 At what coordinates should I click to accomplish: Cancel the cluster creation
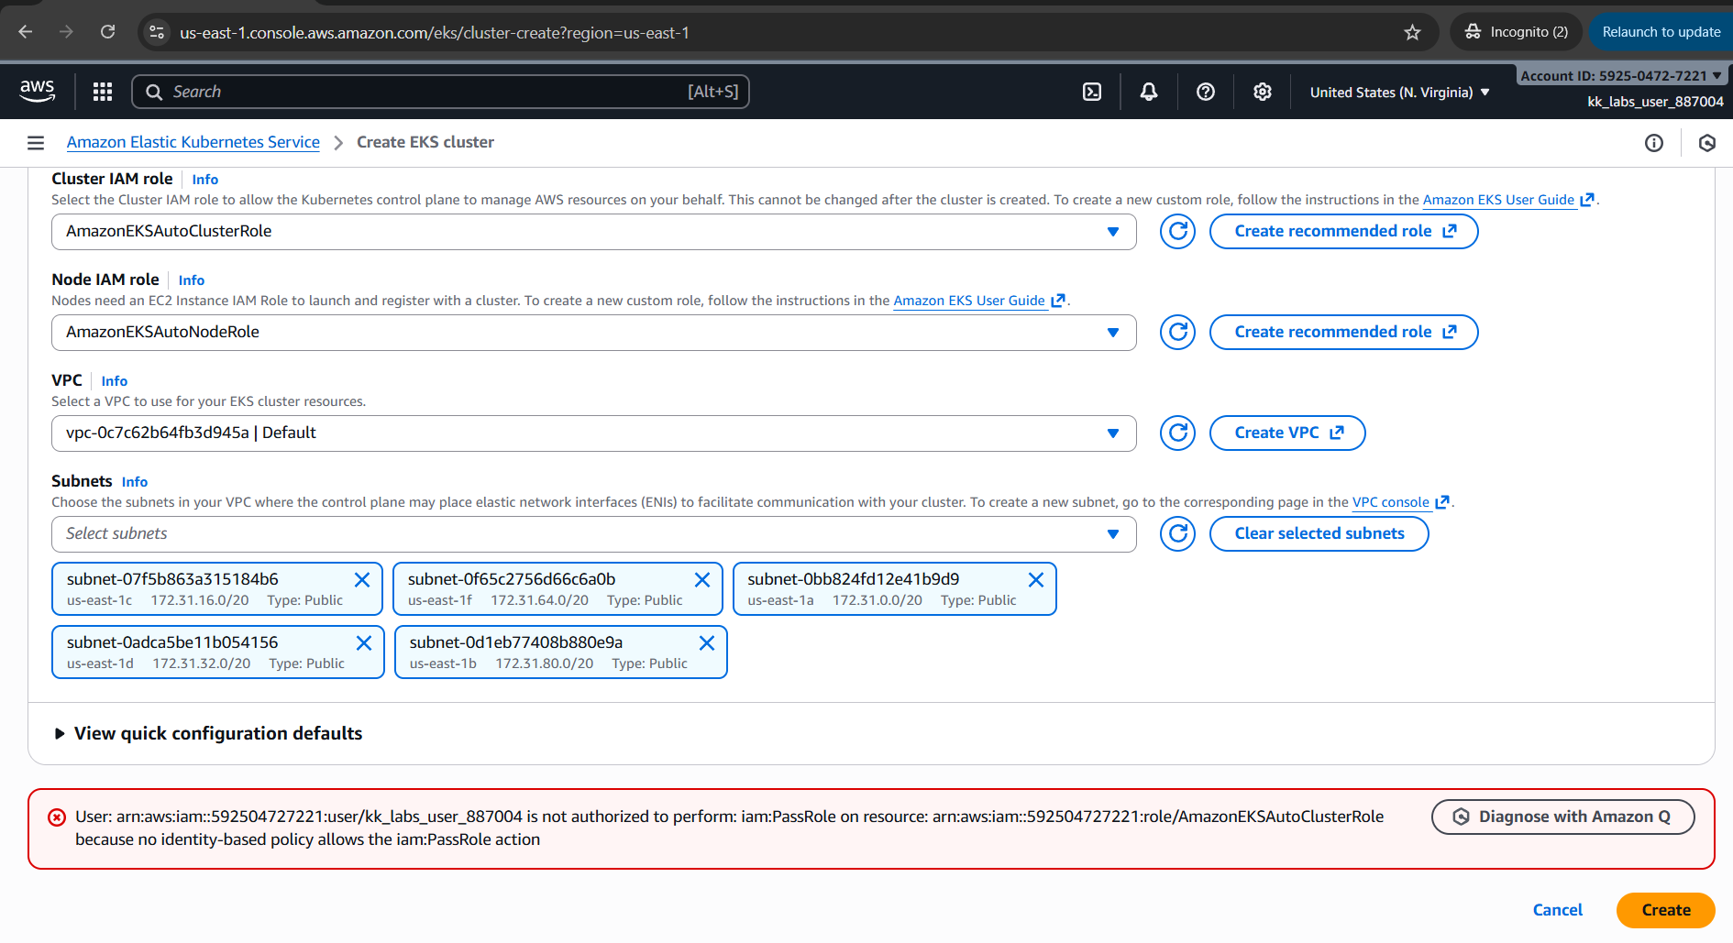coord(1558,910)
